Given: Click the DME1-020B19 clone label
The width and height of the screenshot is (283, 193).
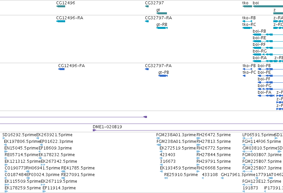Looking at the screenshot, I should (x=107, y=127).
